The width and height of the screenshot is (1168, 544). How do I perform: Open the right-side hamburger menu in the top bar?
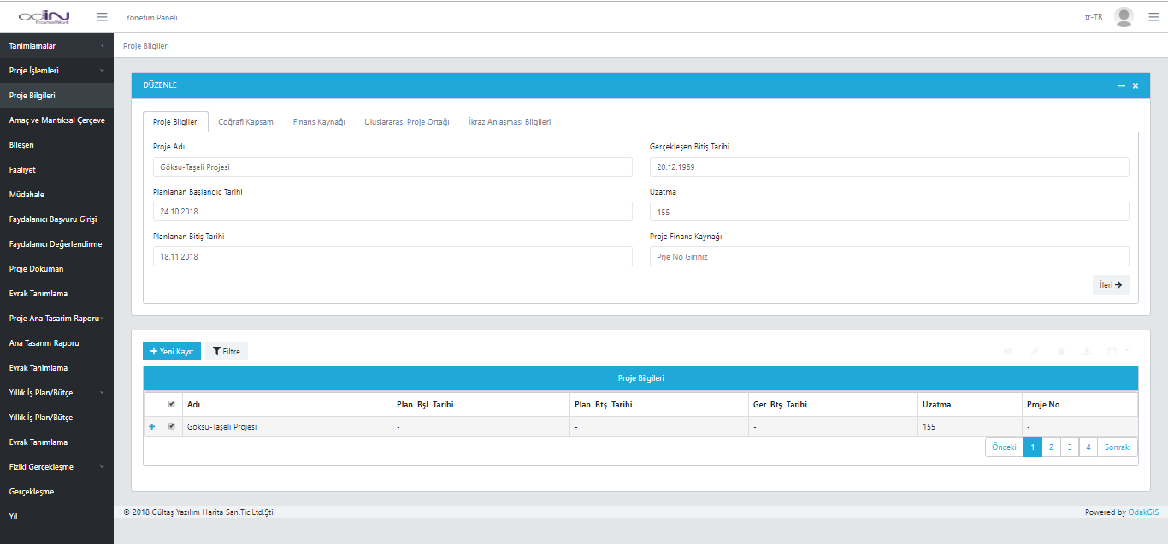[x=1153, y=17]
